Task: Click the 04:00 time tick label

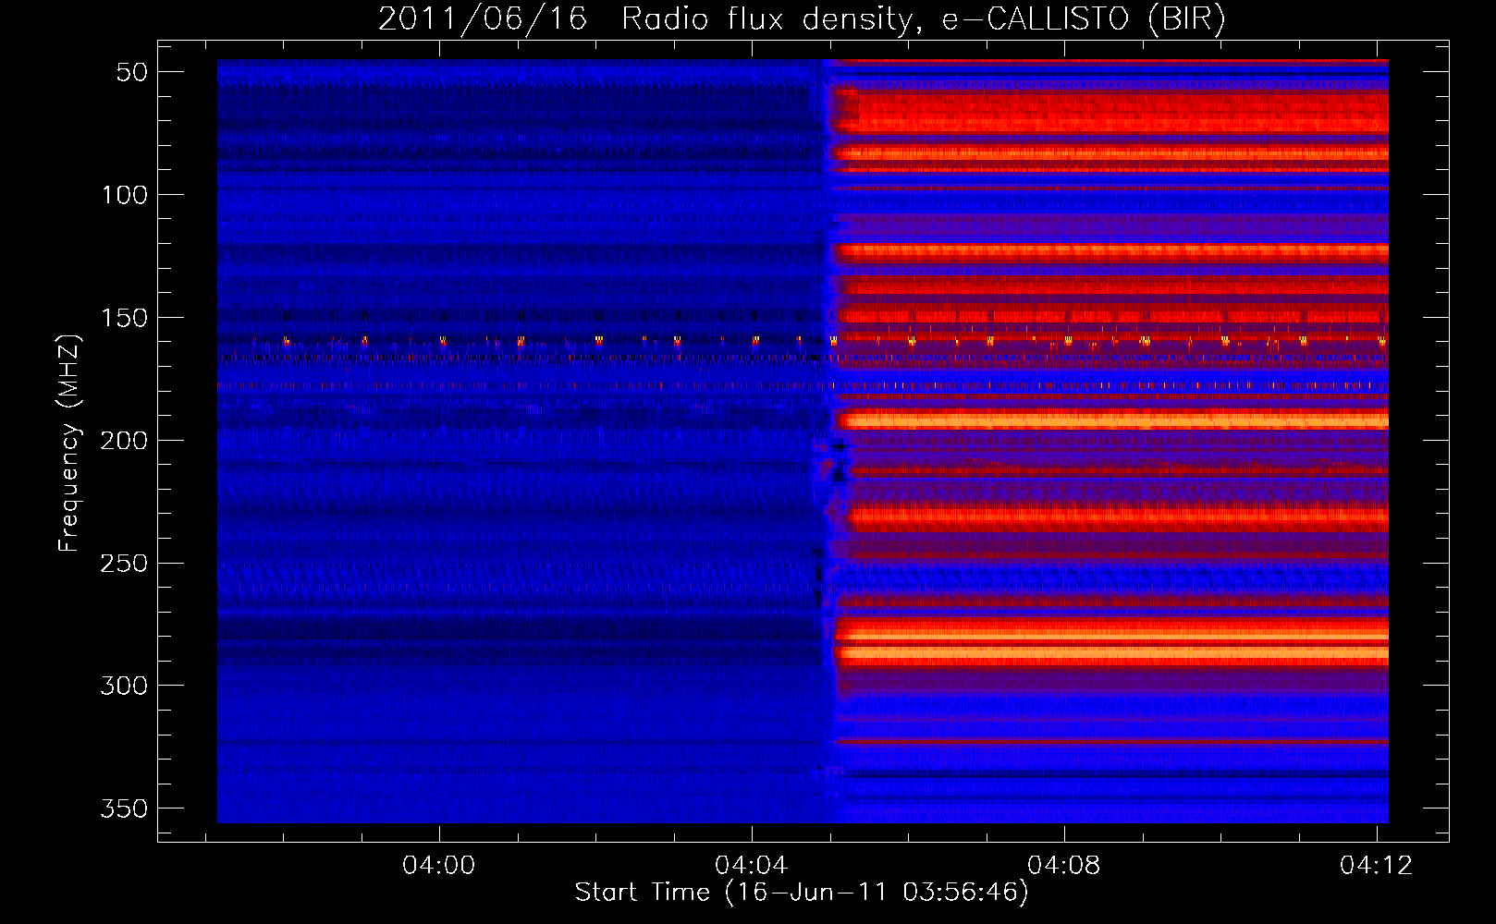Action: pyautogui.click(x=438, y=865)
